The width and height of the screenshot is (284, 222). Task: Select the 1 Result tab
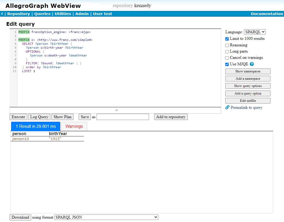click(x=35, y=126)
